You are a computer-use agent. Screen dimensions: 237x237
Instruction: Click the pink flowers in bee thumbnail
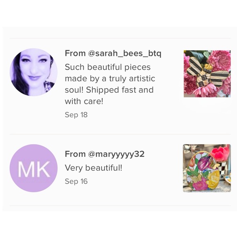[x=222, y=58]
